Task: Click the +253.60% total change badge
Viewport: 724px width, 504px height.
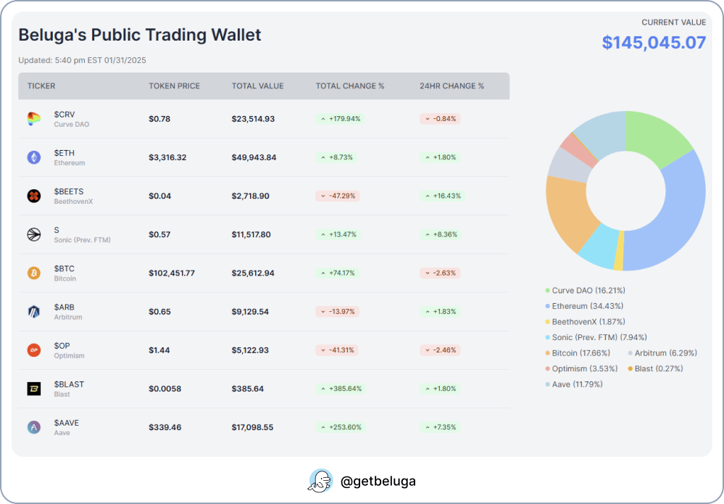Action: [x=341, y=427]
